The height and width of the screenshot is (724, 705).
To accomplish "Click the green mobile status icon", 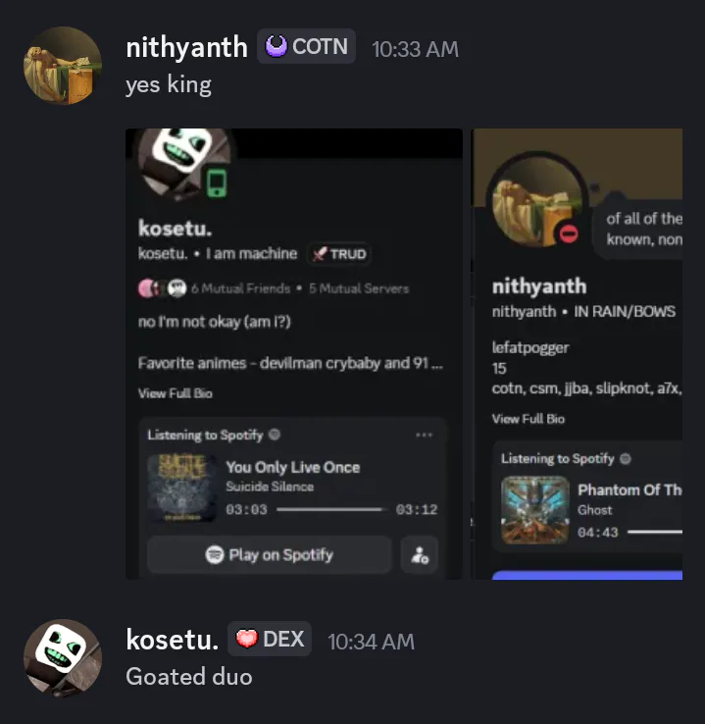I will [x=217, y=182].
